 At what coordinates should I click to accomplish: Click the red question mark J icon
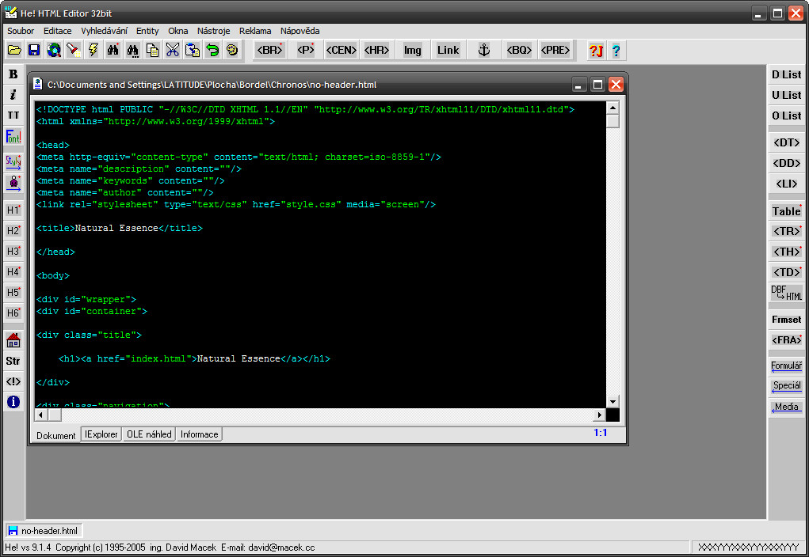pyautogui.click(x=596, y=51)
